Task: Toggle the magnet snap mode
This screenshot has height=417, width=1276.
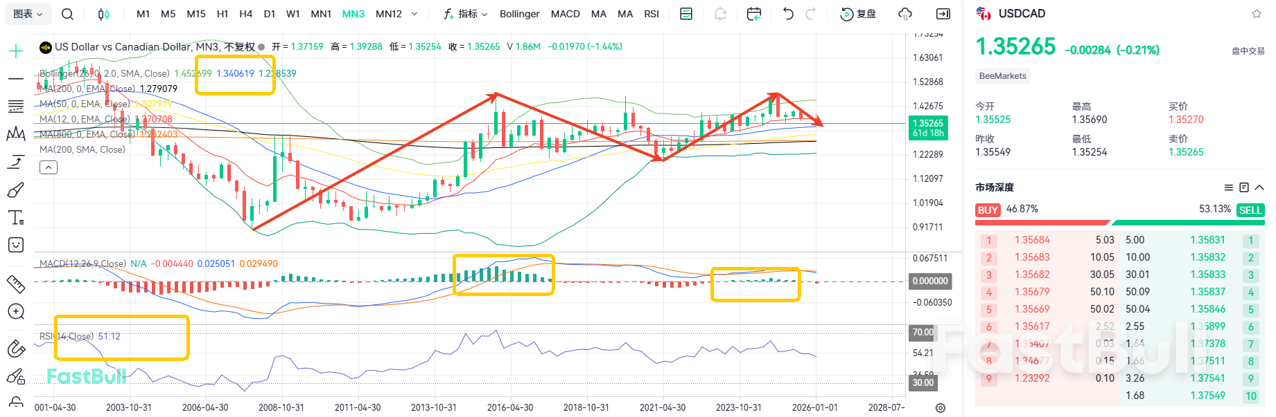Action: click(16, 349)
